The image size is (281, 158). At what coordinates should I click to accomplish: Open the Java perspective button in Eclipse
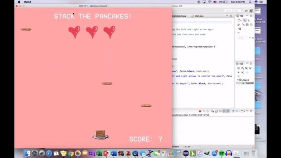pyautogui.click(x=251, y=11)
